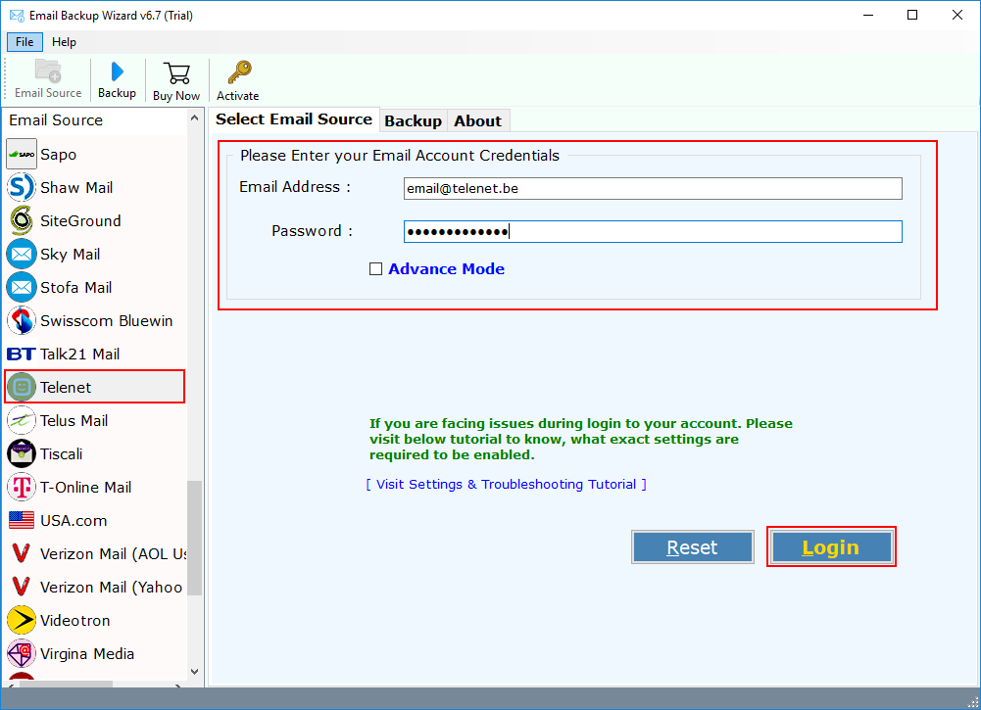981x710 pixels.
Task: Open the File menu
Action: coord(25,42)
